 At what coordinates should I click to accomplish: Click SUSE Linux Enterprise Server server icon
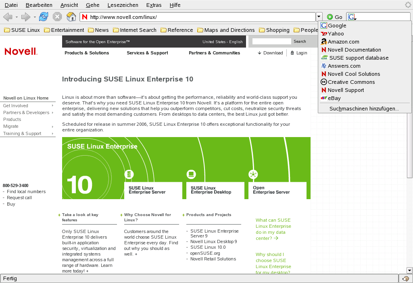129,174
